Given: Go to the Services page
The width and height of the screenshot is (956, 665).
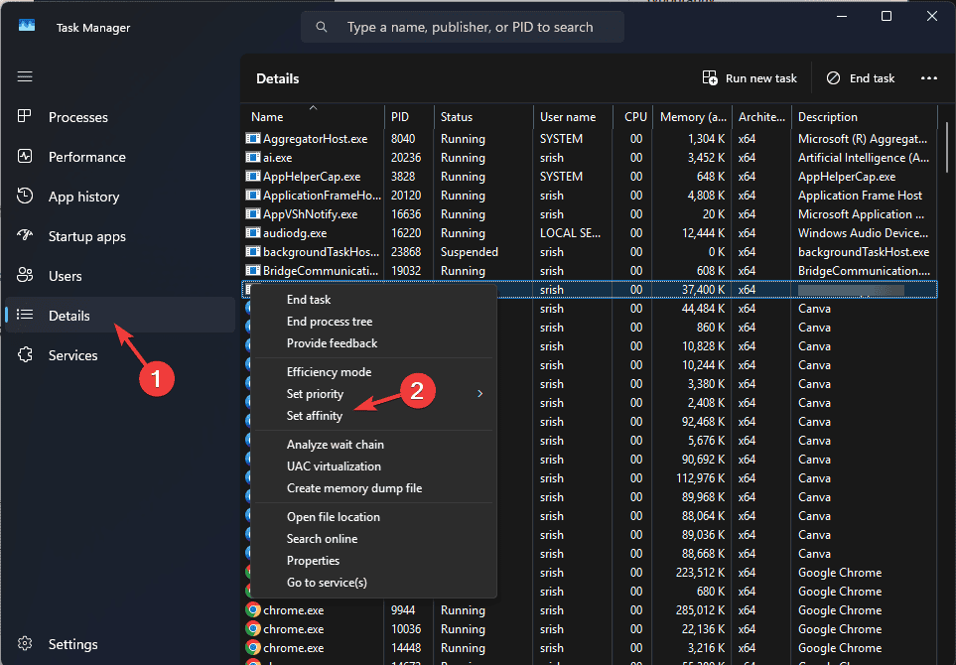Looking at the screenshot, I should (x=72, y=355).
